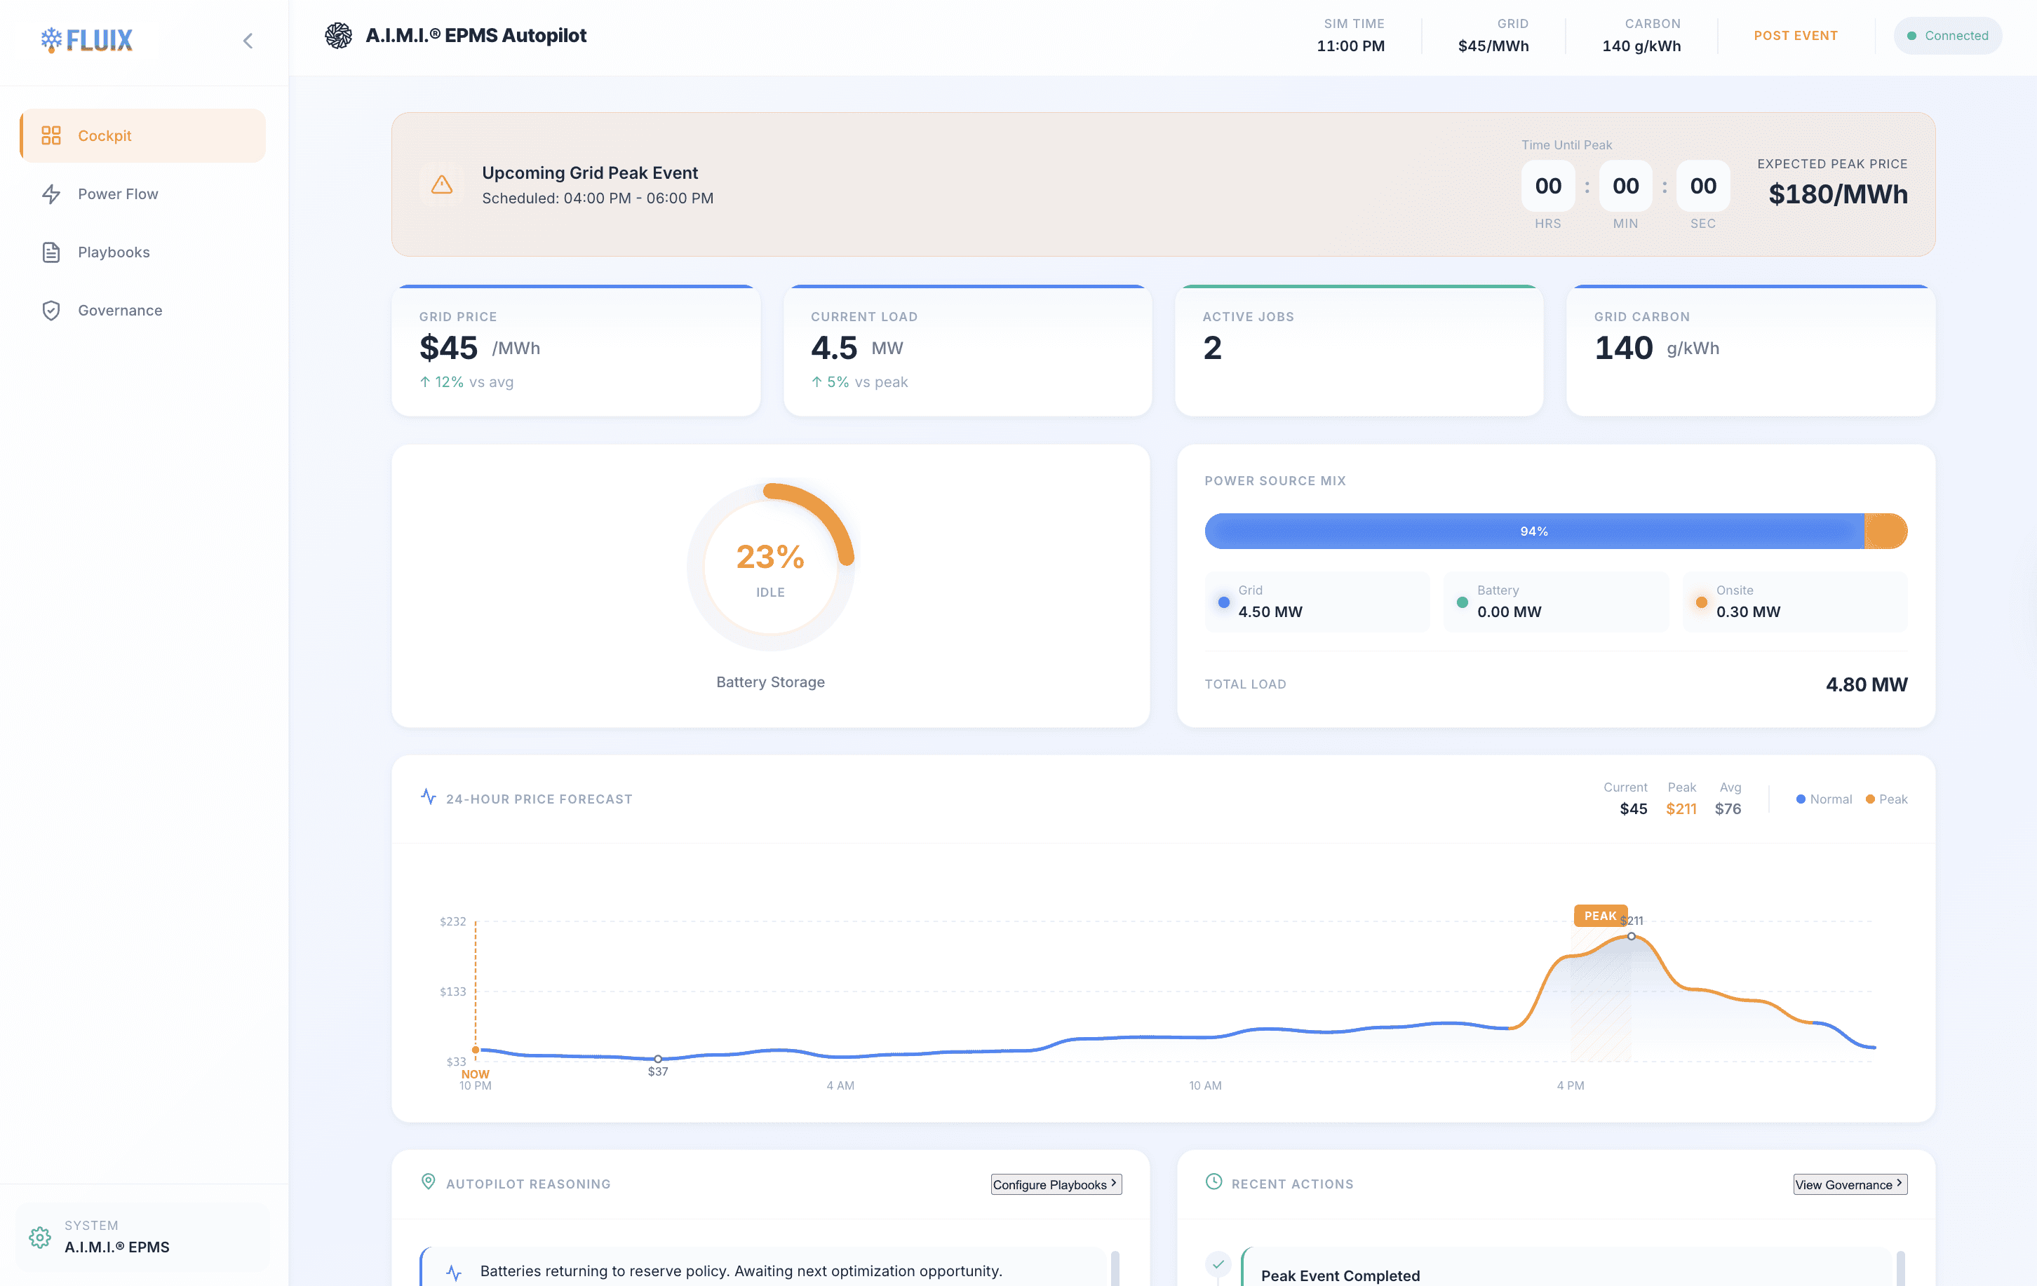
Task: Open View Governance button
Action: pos(1849,1184)
